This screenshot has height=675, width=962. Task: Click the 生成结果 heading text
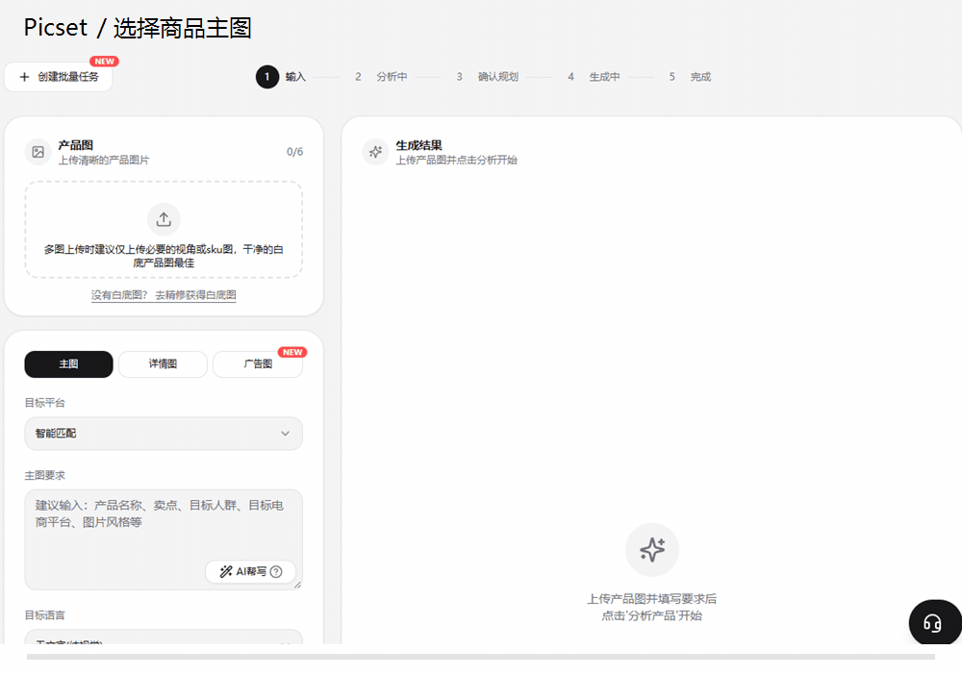point(418,145)
